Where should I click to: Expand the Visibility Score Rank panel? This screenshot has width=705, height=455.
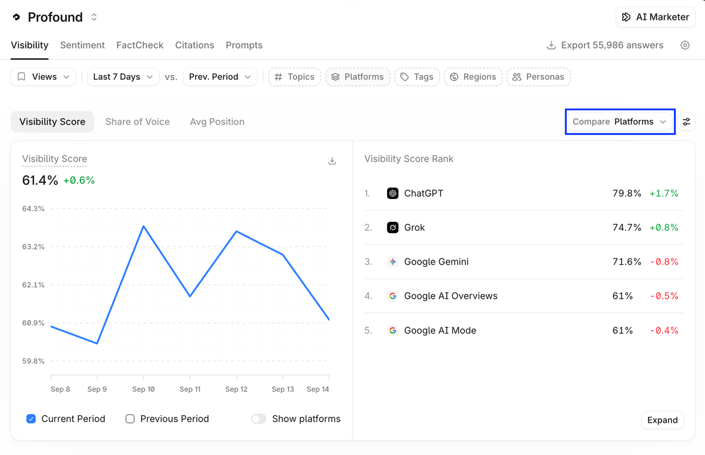[x=662, y=420]
